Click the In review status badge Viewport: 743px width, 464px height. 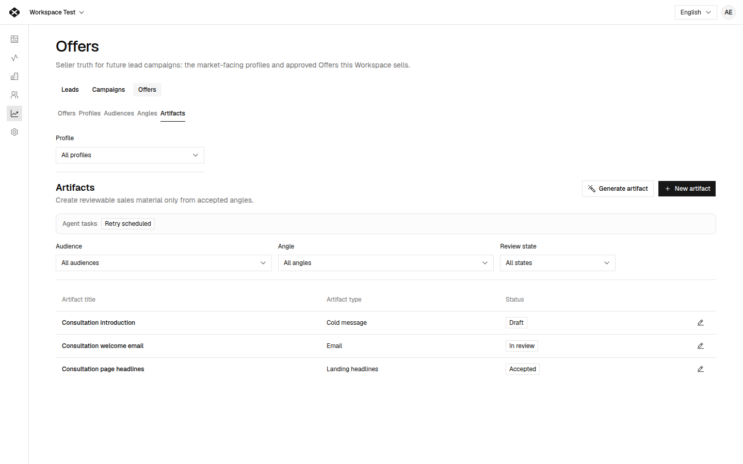tap(522, 346)
